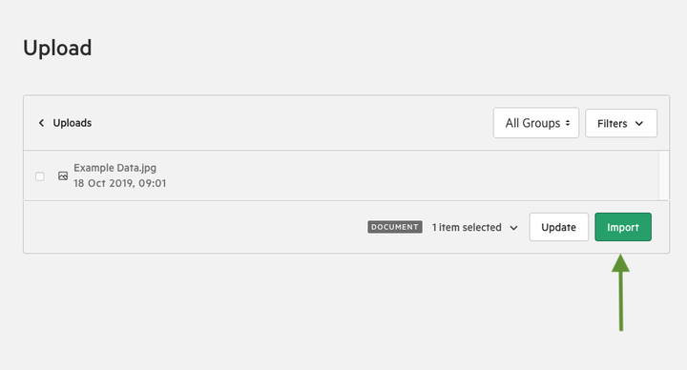Expand the 1 item selected menu
Image resolution: width=687 pixels, height=370 pixels.
pyautogui.click(x=474, y=227)
